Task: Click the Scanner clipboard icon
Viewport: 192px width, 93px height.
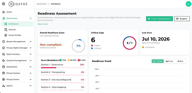Action: coord(6,30)
